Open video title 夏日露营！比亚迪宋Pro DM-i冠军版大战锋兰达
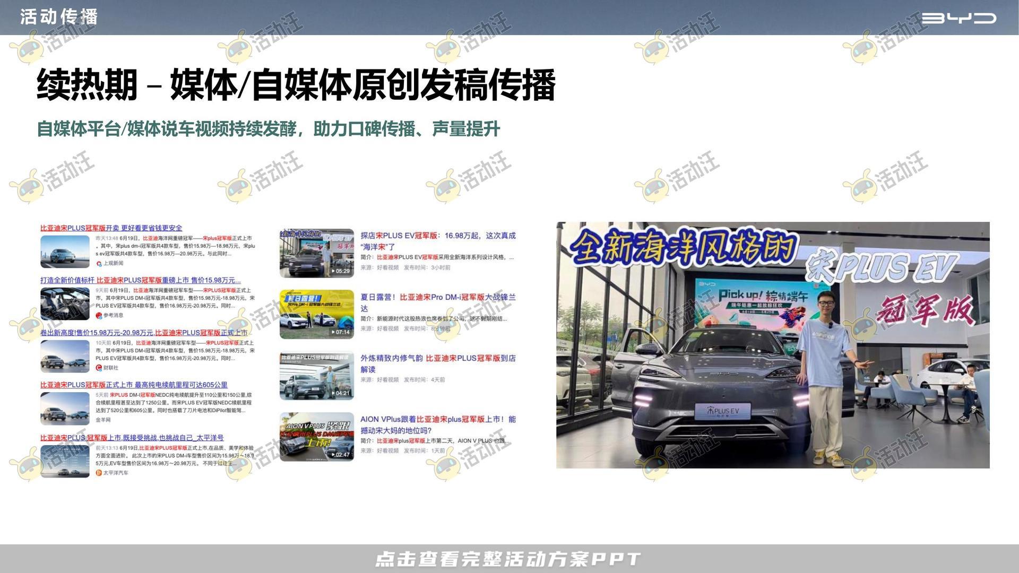The height and width of the screenshot is (573, 1019). (438, 302)
